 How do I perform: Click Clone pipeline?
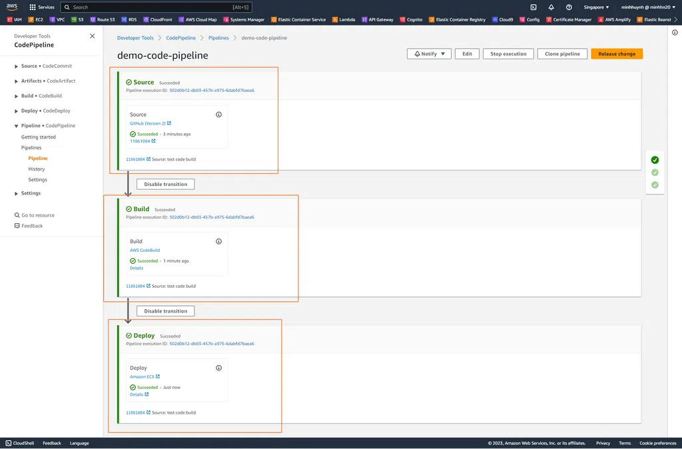(x=562, y=54)
